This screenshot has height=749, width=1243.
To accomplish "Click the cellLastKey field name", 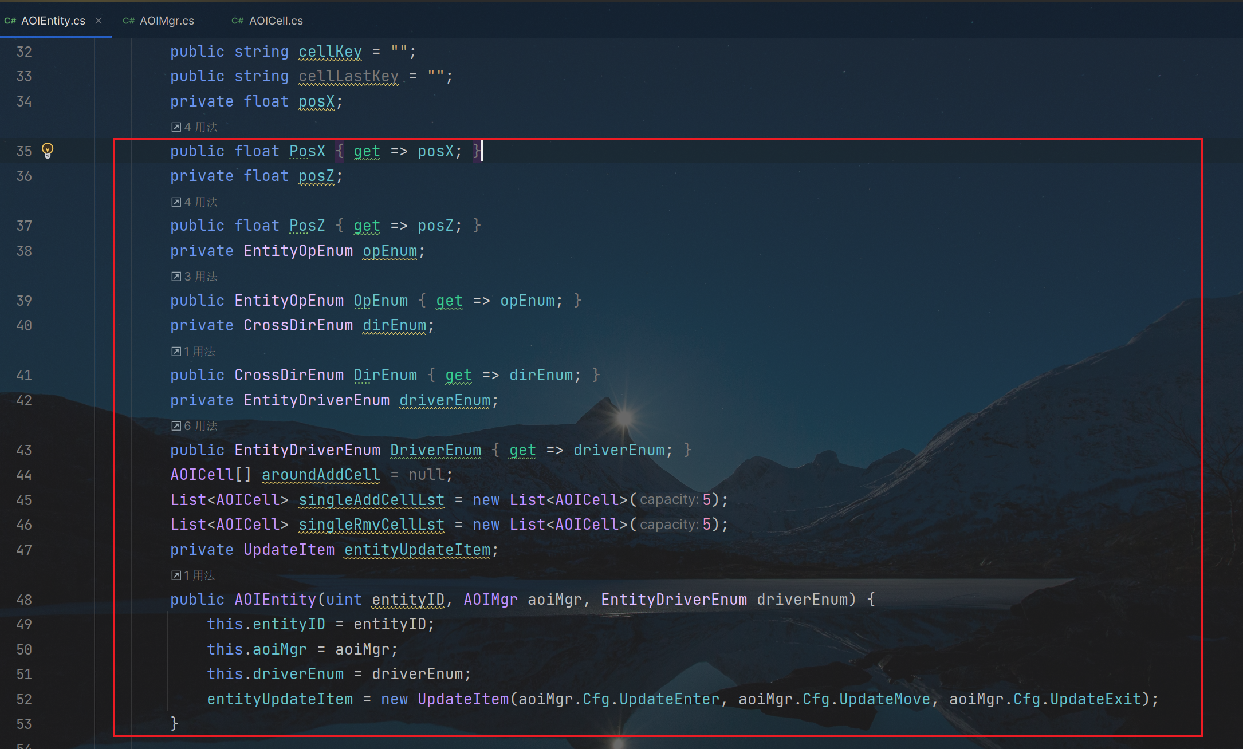I will [x=348, y=76].
